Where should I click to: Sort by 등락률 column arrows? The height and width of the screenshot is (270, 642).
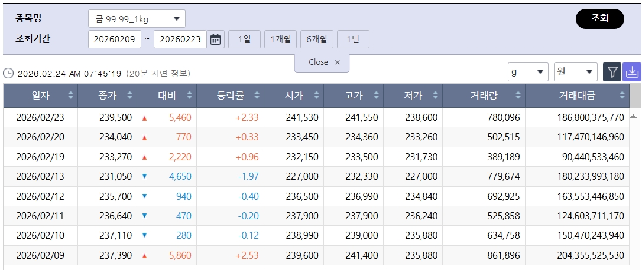(257, 96)
